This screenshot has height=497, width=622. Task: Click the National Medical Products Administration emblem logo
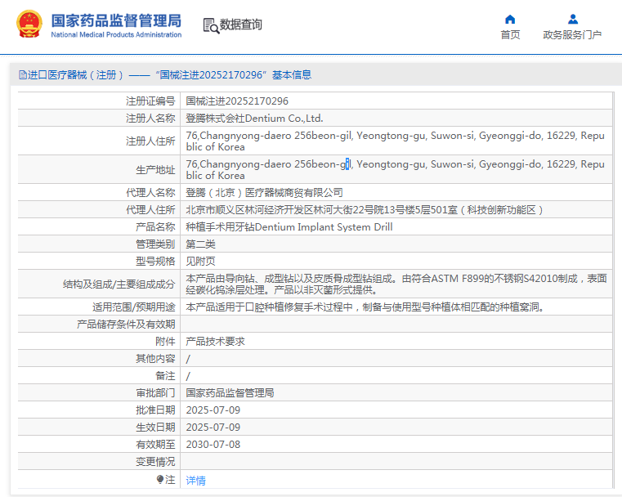[29, 25]
